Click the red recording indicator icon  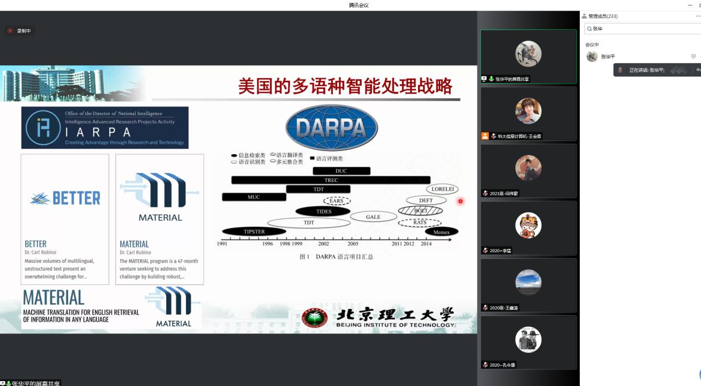(x=10, y=31)
